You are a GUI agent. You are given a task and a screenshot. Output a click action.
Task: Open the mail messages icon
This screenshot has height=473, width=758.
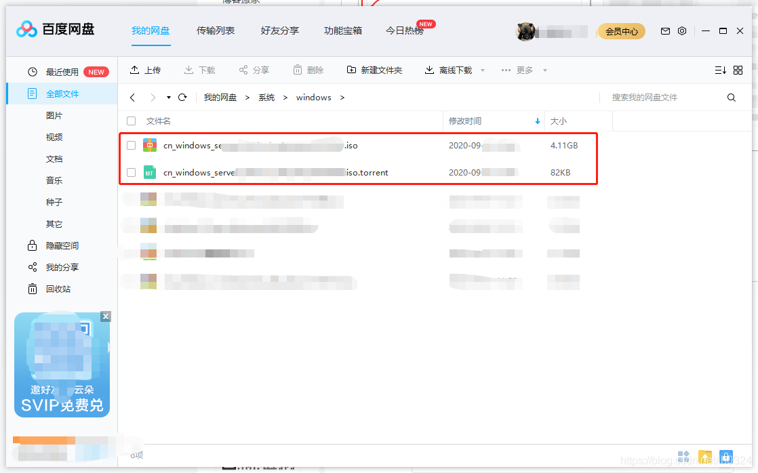pos(665,31)
